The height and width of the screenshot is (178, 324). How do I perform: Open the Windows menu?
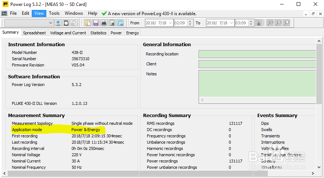pyautogui.click(x=74, y=13)
